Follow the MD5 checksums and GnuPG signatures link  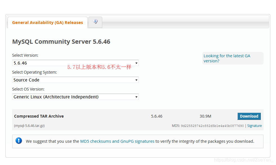pyautogui.click(x=117, y=141)
